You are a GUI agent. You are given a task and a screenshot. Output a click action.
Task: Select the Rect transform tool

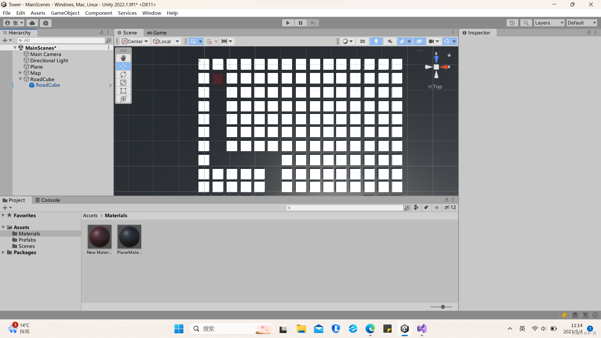point(123,91)
